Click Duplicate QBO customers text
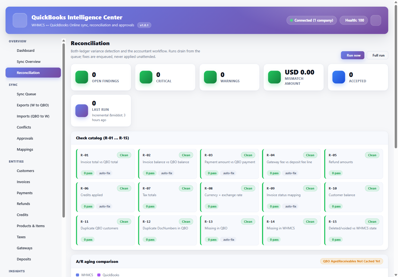This screenshot has width=398, height=277. click(x=99, y=228)
